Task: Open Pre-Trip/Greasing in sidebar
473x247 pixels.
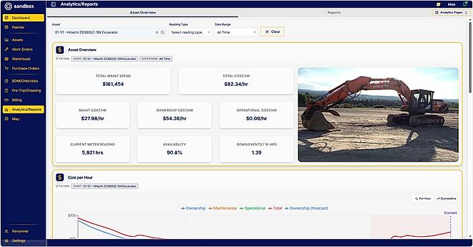Action: pyautogui.click(x=24, y=91)
